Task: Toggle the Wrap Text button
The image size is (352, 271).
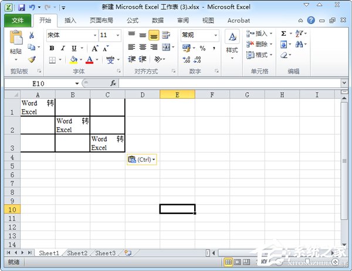Action: coord(166,35)
